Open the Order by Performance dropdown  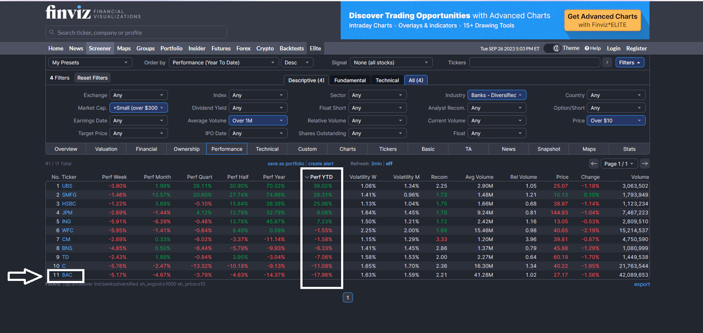point(224,63)
